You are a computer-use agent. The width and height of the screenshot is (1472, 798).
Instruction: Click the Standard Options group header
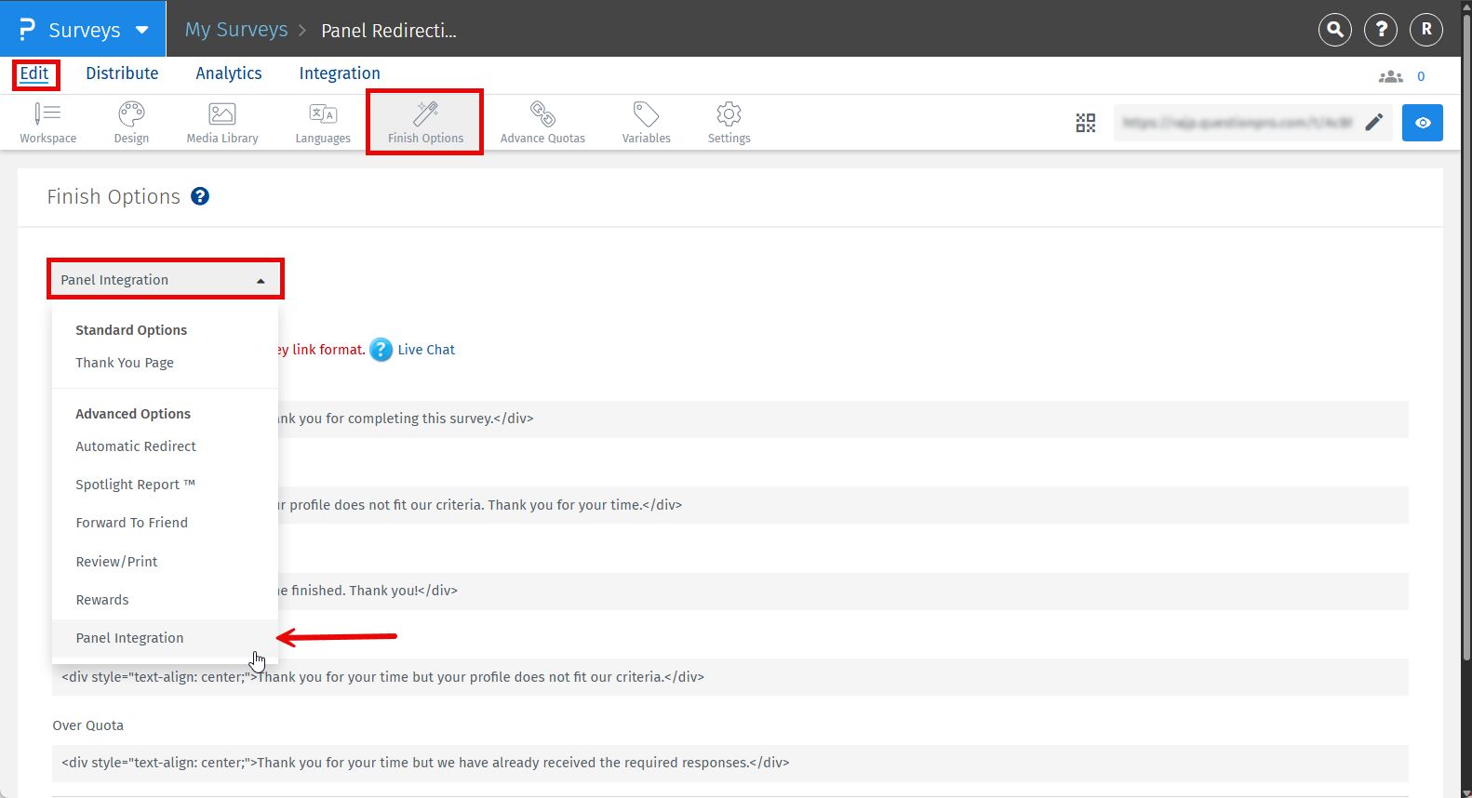[131, 330]
